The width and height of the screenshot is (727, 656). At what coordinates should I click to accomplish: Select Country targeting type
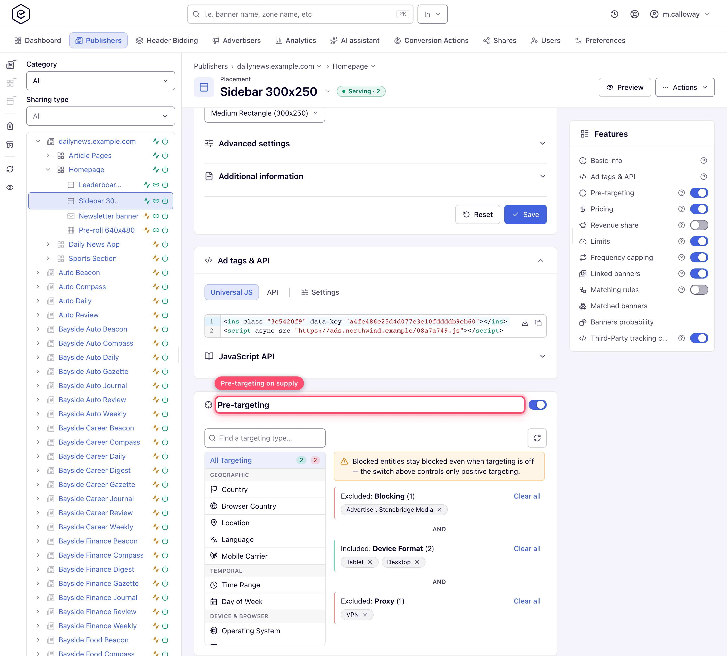coord(265,489)
